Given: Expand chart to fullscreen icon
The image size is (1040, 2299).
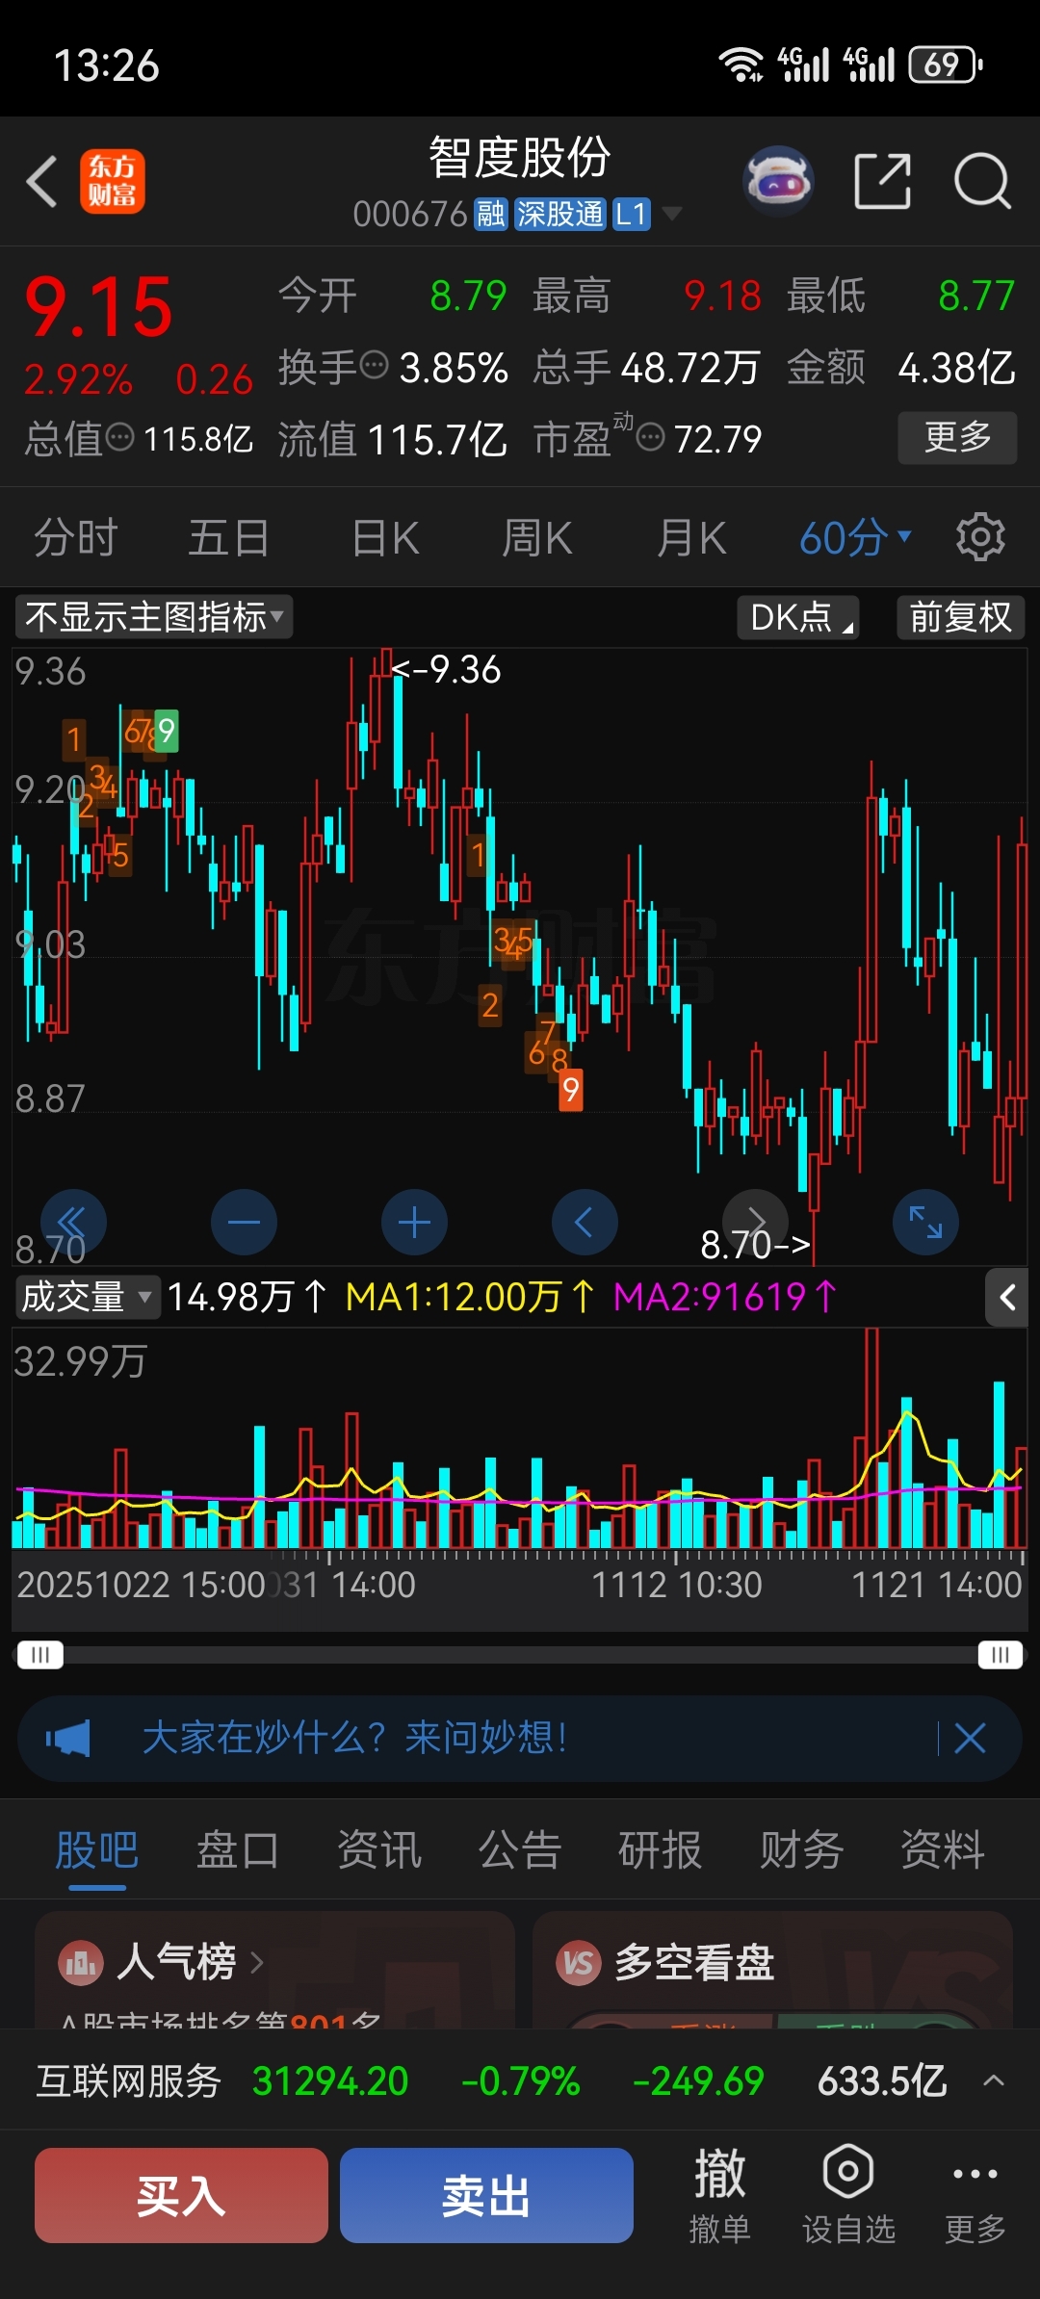Looking at the screenshot, I should [x=926, y=1223].
